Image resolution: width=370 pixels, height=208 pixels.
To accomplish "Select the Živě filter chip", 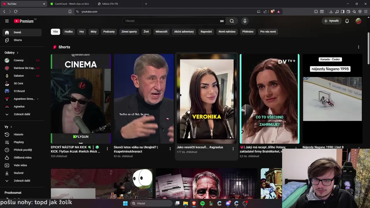I will (146, 31).
